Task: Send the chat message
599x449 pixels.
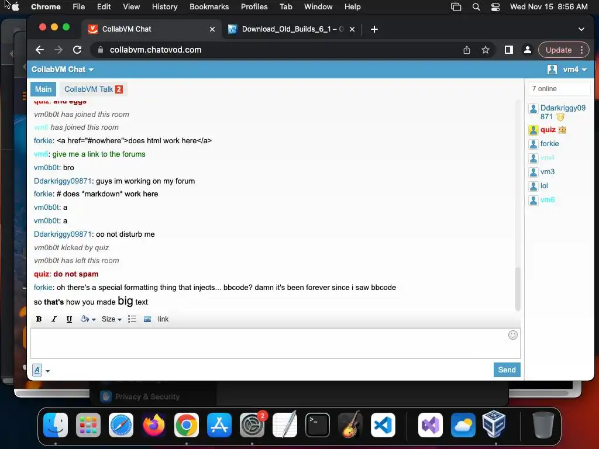Action: pyautogui.click(x=507, y=369)
